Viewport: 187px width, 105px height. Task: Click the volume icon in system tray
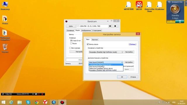[169, 102]
